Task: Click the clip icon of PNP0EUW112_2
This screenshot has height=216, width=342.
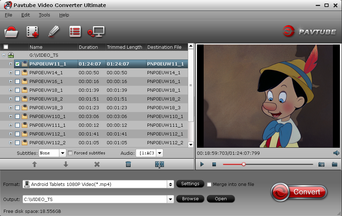Action: click(25, 142)
